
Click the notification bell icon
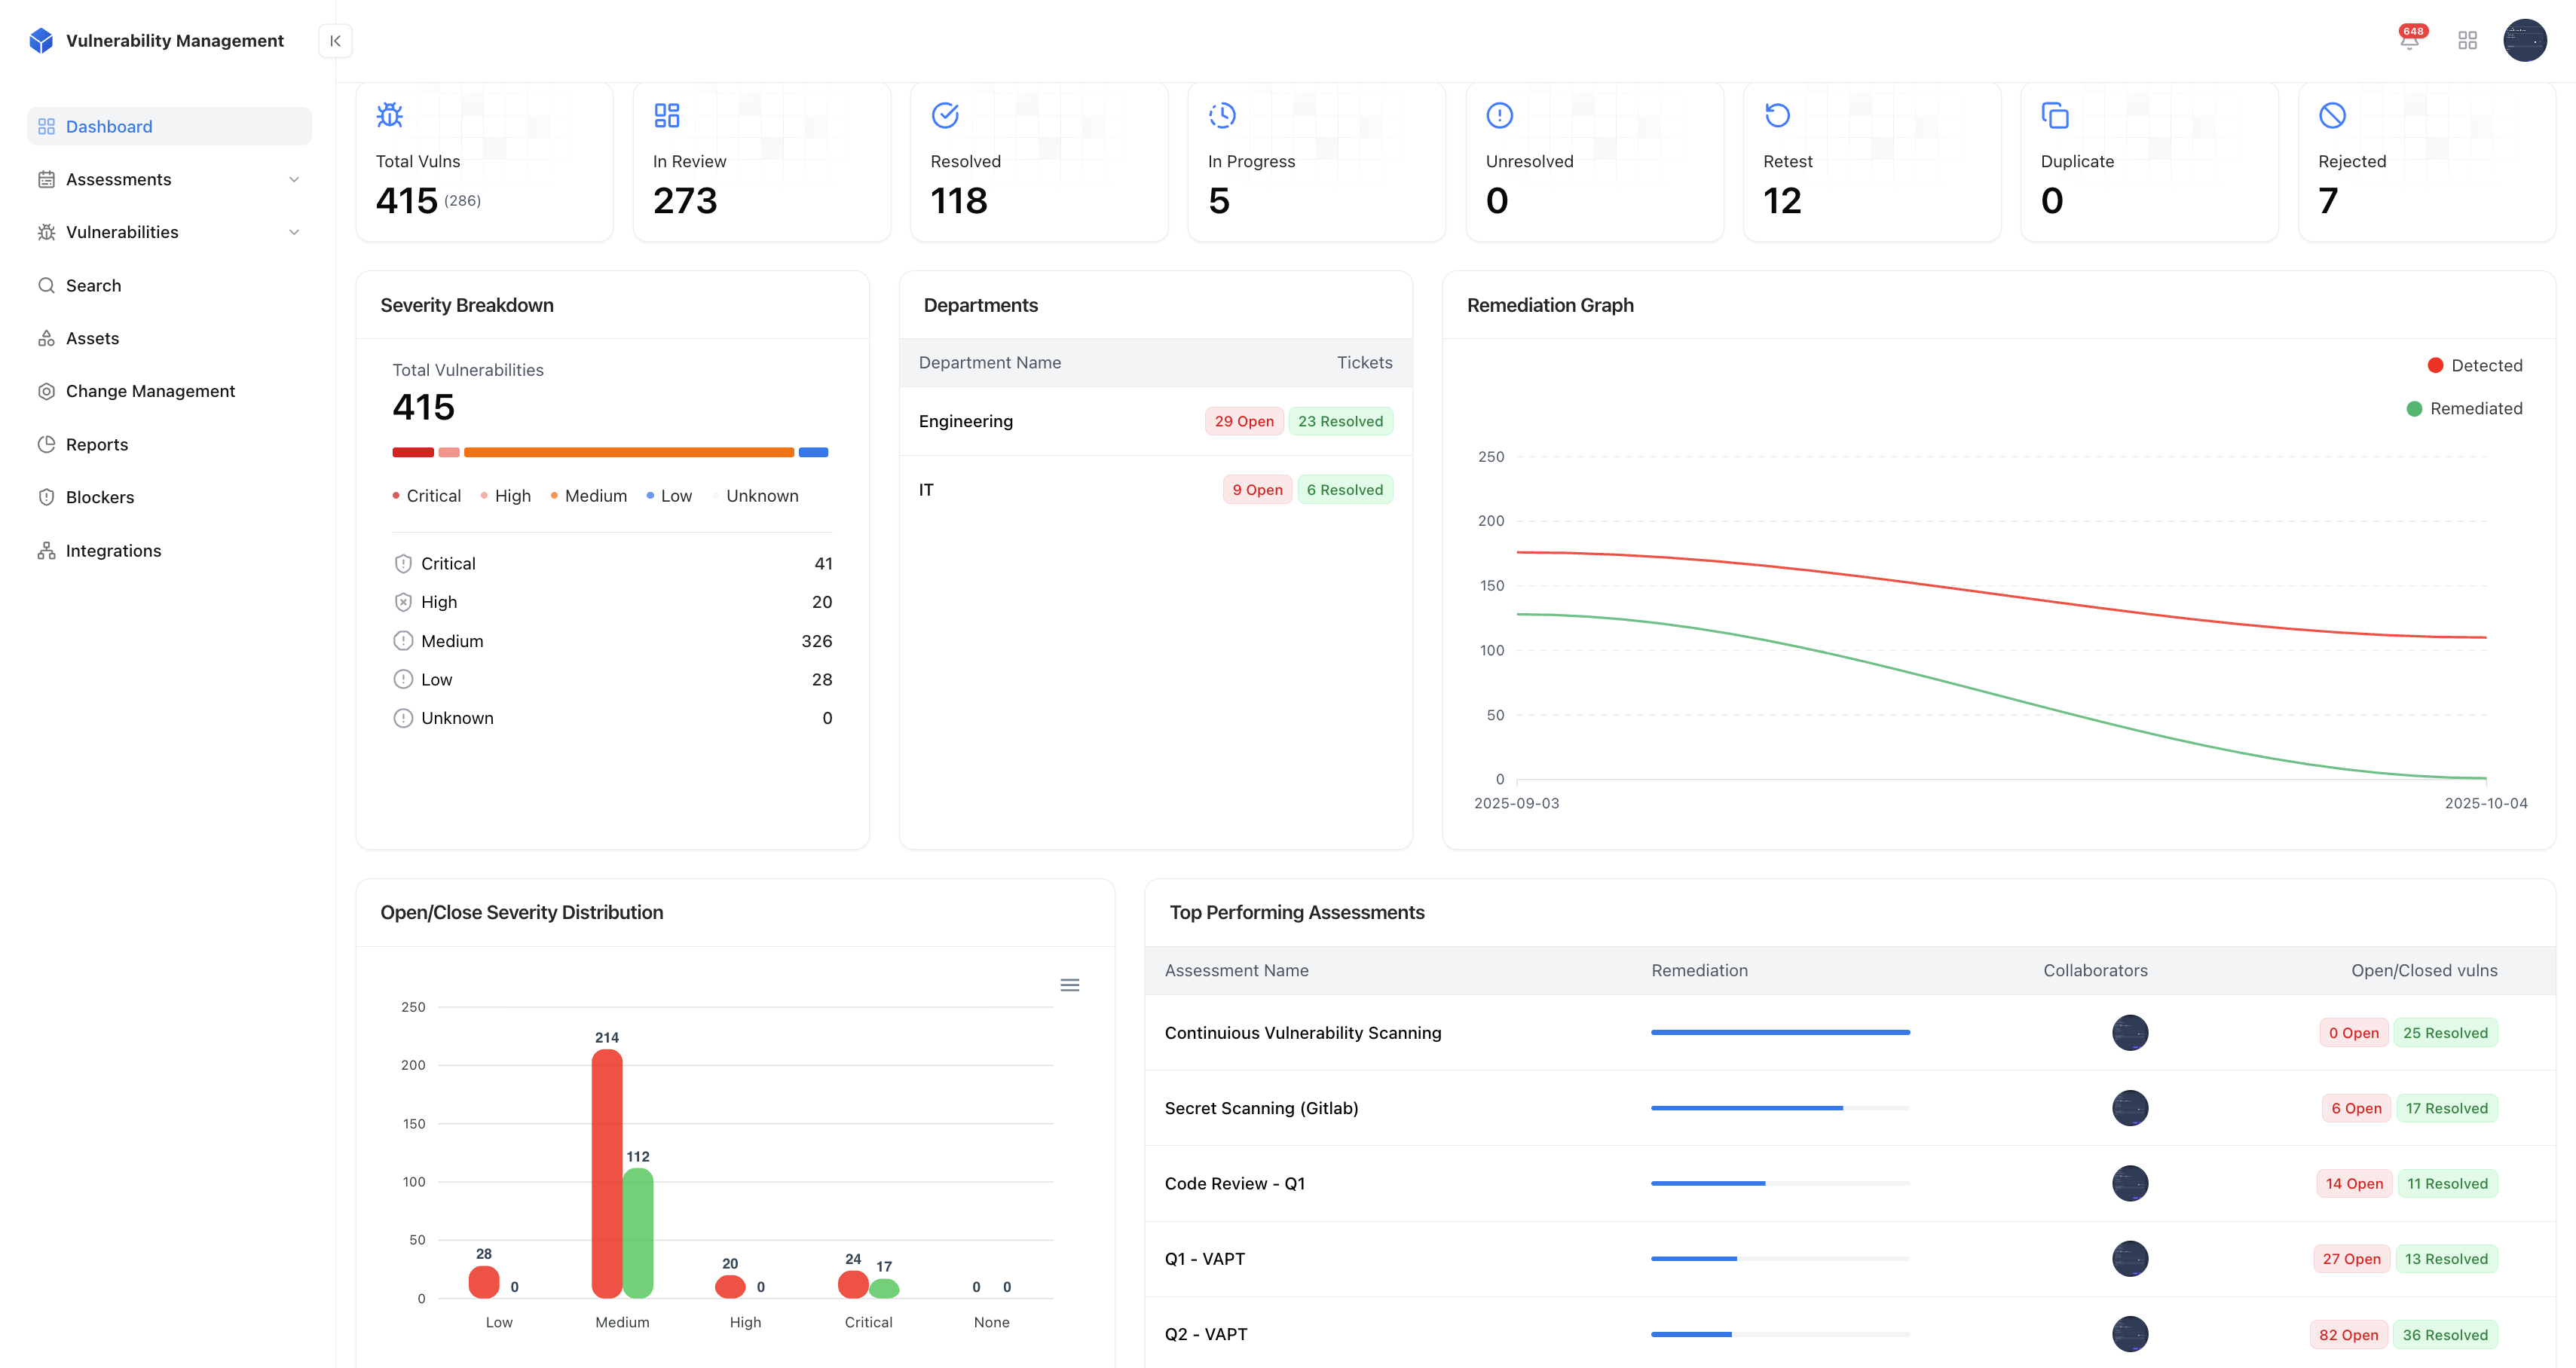pyautogui.click(x=2409, y=41)
